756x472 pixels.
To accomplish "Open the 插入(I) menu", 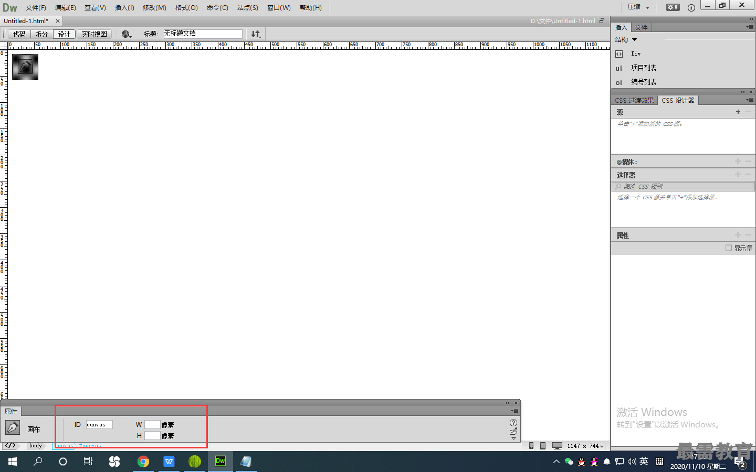I will click(124, 7).
